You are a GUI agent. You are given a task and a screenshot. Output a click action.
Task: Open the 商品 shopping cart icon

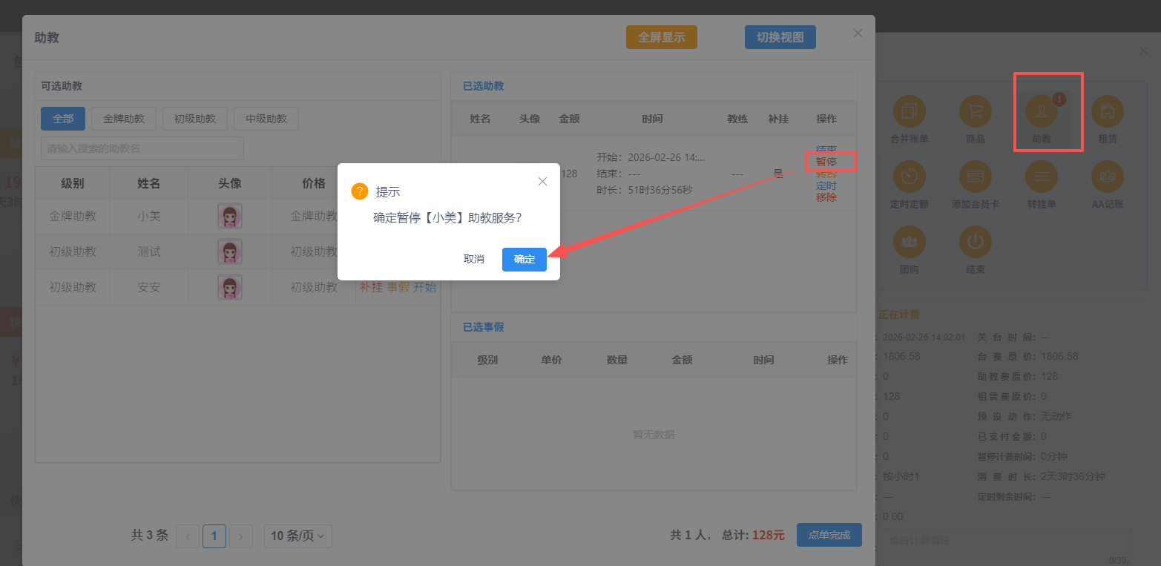pyautogui.click(x=975, y=112)
